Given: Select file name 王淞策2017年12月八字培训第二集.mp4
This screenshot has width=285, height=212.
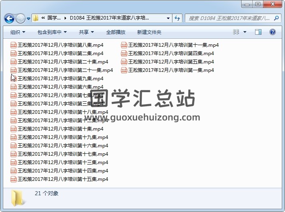Looking at the screenshot, I should click(x=61, y=53).
